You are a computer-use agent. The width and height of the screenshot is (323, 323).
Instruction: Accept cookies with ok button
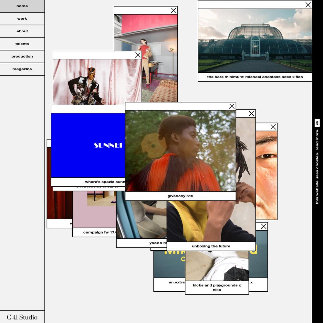(x=317, y=123)
